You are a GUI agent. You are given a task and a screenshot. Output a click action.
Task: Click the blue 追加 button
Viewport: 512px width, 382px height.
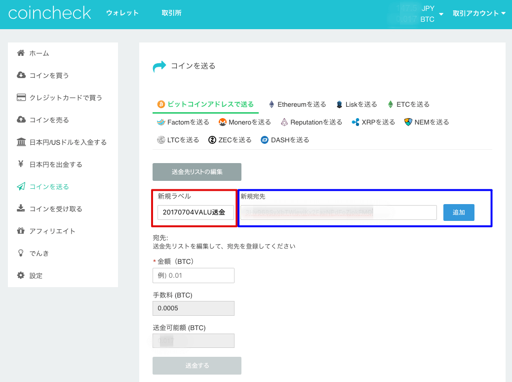tap(459, 212)
